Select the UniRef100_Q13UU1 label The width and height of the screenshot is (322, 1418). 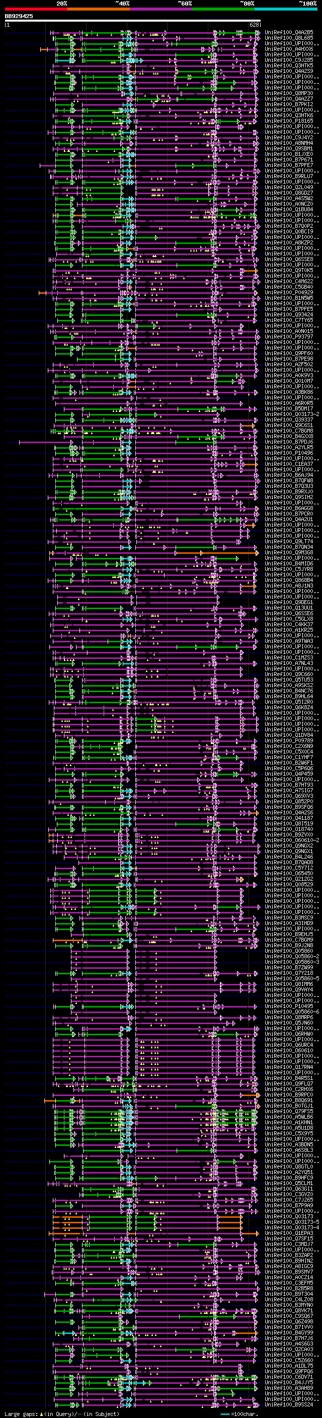tap(289, 608)
